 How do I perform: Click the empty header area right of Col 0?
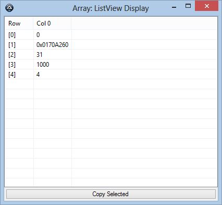point(144,23)
